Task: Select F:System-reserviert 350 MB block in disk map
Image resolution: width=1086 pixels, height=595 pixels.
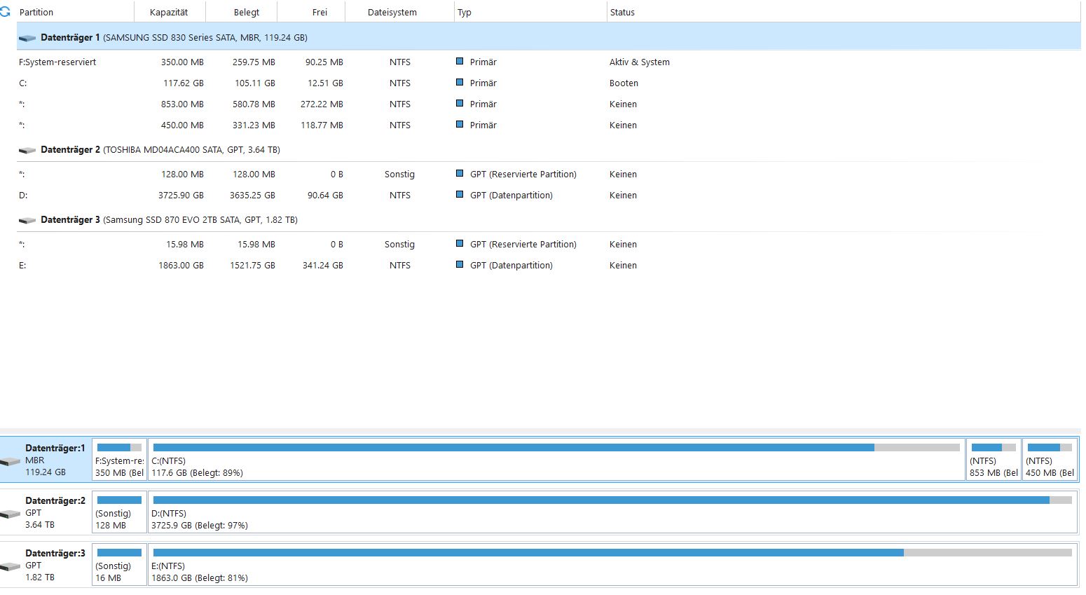Action: click(119, 460)
